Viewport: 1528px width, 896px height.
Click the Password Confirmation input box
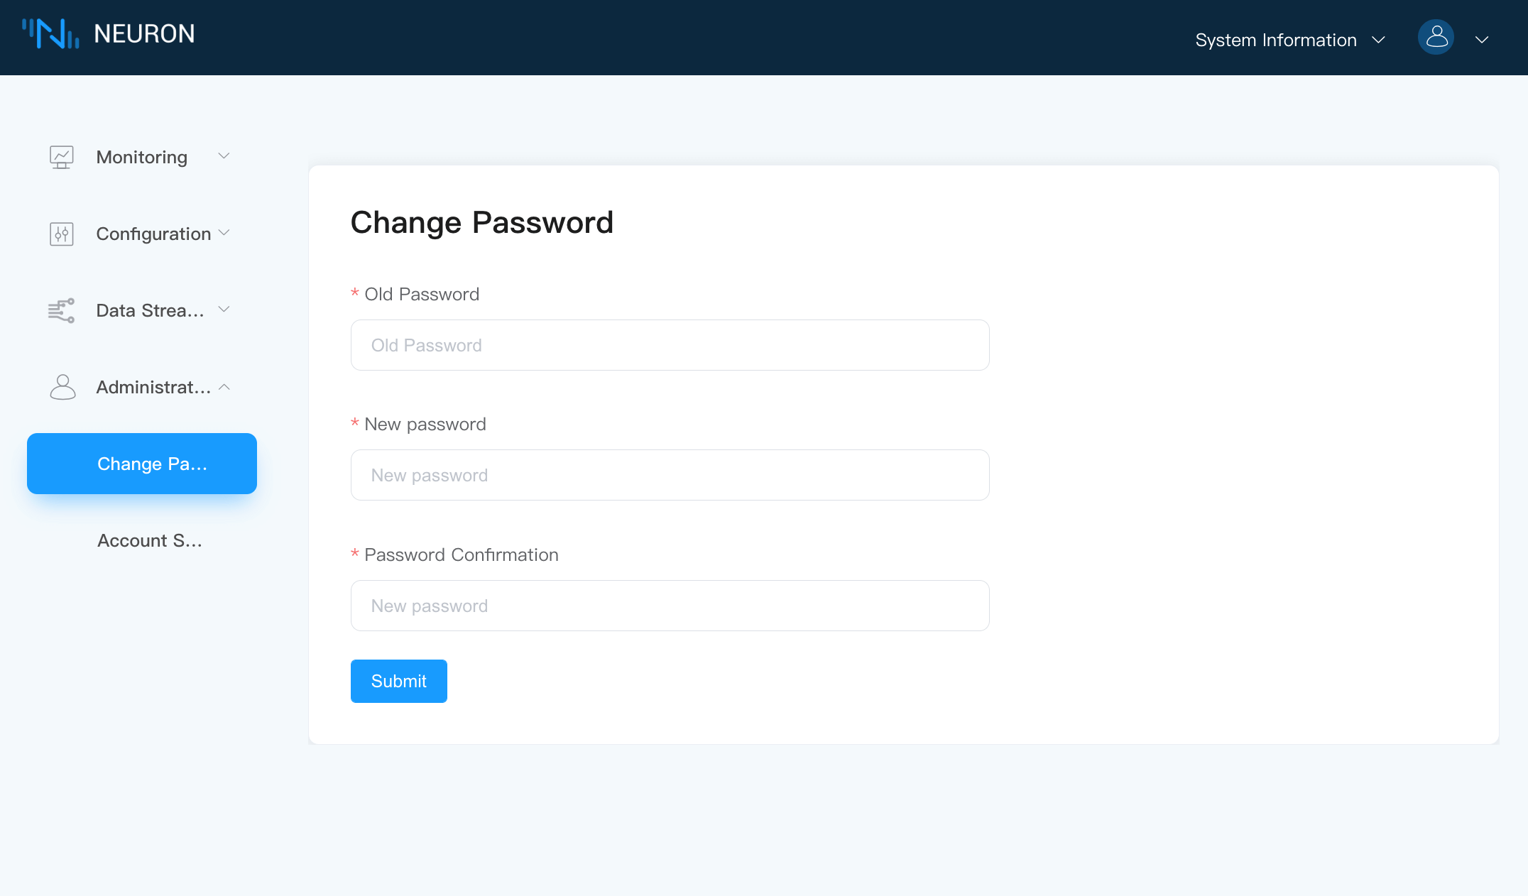[x=669, y=605]
